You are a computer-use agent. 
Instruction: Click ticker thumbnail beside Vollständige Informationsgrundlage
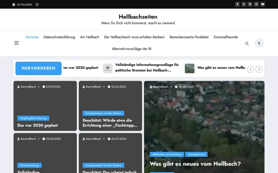[x=107, y=68]
